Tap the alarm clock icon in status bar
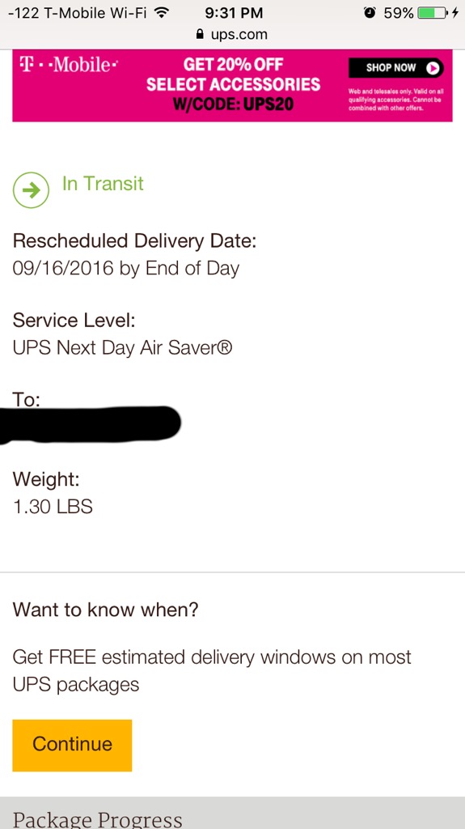The image size is (465, 829). (x=370, y=13)
